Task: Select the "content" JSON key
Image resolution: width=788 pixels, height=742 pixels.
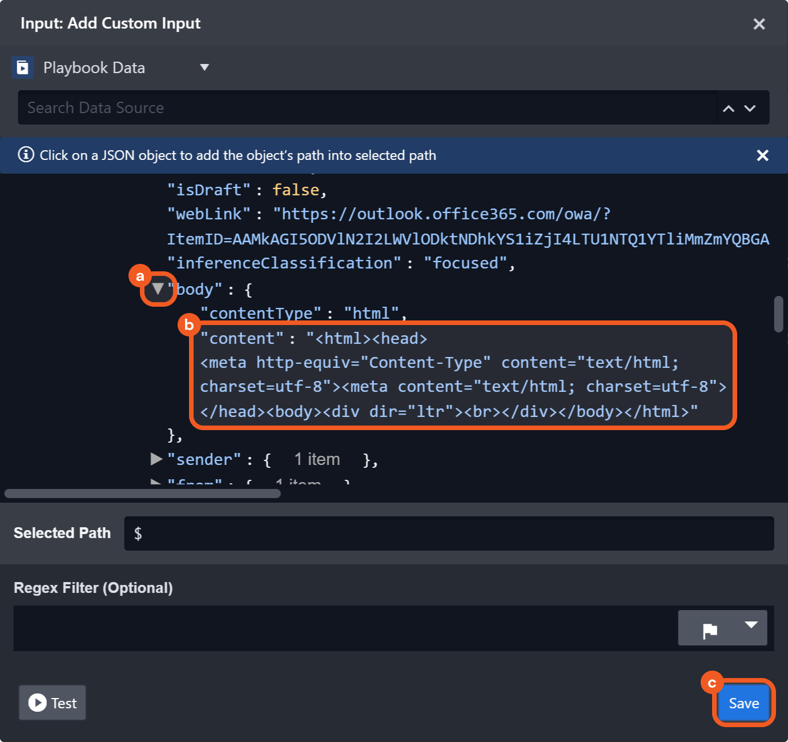Action: pos(242,339)
